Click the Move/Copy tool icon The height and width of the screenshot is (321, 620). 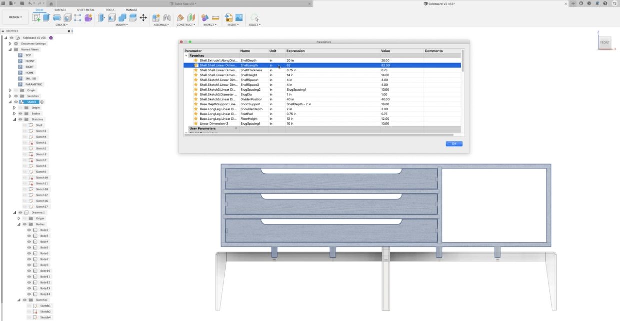pos(143,17)
